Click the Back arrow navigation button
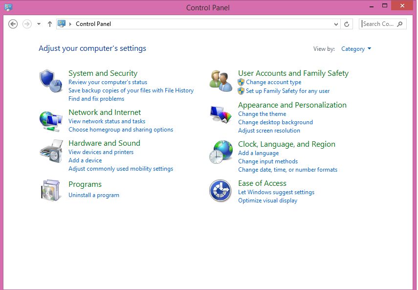The image size is (418, 290). (13, 24)
